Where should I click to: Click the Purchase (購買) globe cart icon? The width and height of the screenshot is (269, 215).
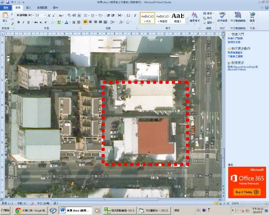pyautogui.click(x=252, y=17)
